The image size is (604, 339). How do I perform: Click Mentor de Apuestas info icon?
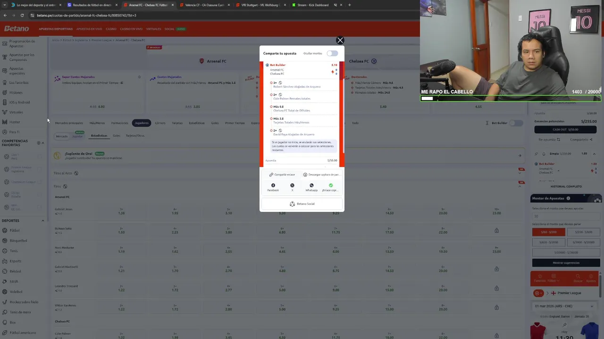[568, 198]
